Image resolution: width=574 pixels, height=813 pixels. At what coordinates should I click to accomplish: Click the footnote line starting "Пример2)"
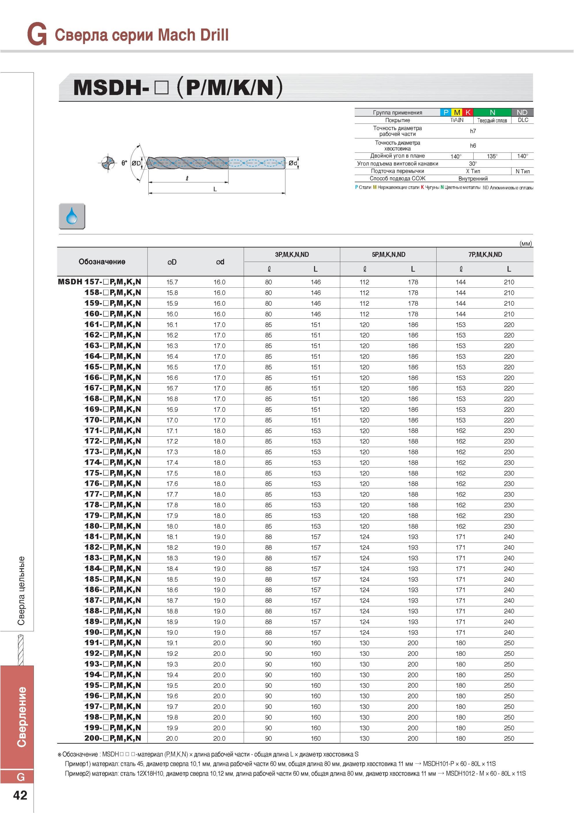295,774
